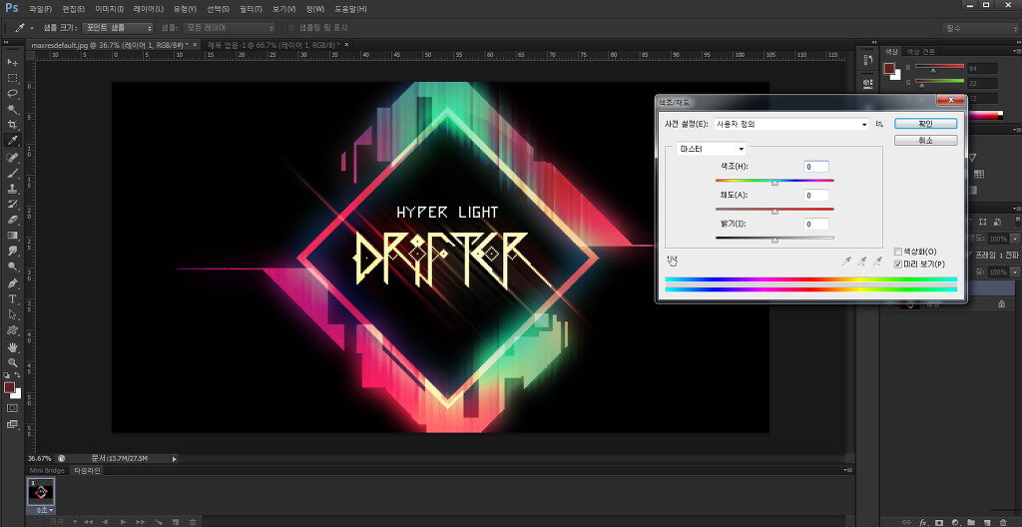Open the 마스터 channel dropdown
Image resolution: width=1022 pixels, height=527 pixels.
click(x=711, y=149)
